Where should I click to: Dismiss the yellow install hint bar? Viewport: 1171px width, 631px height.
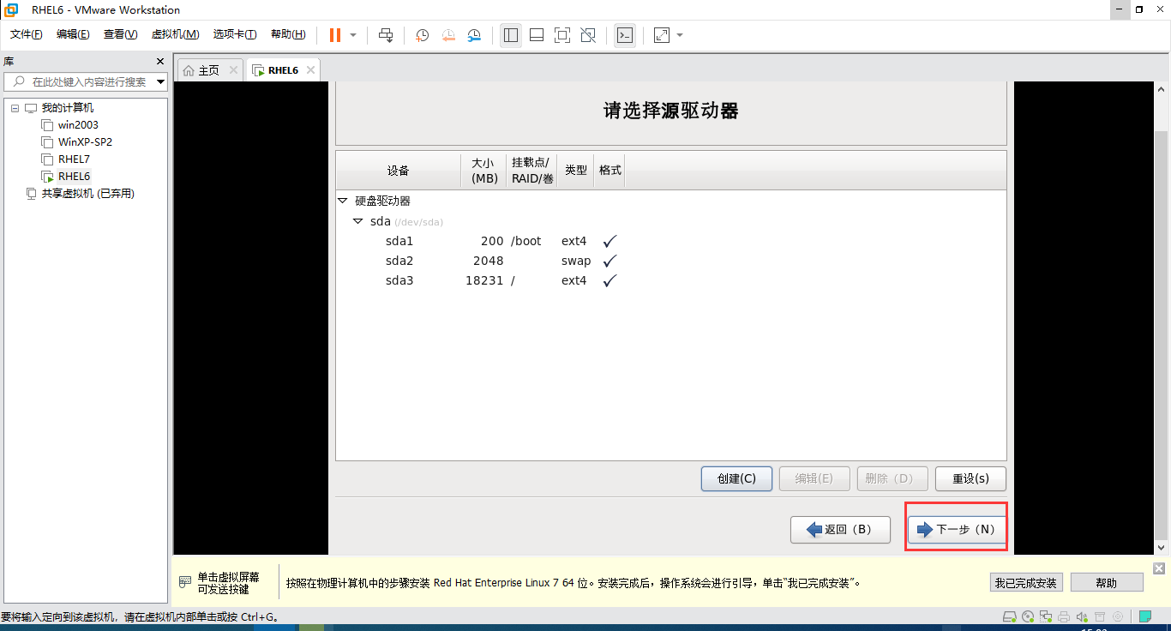1159,568
